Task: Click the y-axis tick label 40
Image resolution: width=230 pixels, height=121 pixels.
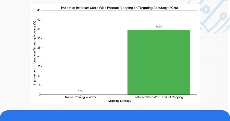Action: [39, 20]
